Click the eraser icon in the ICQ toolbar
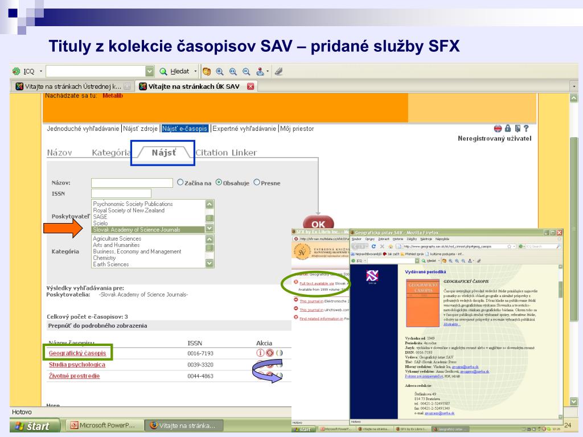 pyautogui.click(x=278, y=71)
